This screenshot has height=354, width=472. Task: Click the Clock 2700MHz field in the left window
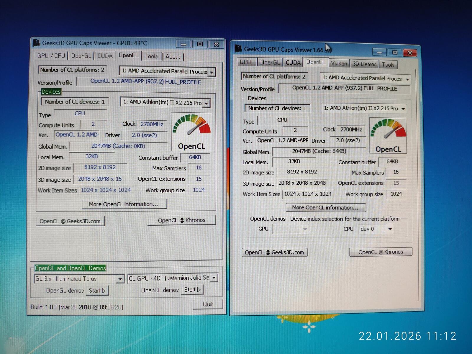(x=152, y=124)
